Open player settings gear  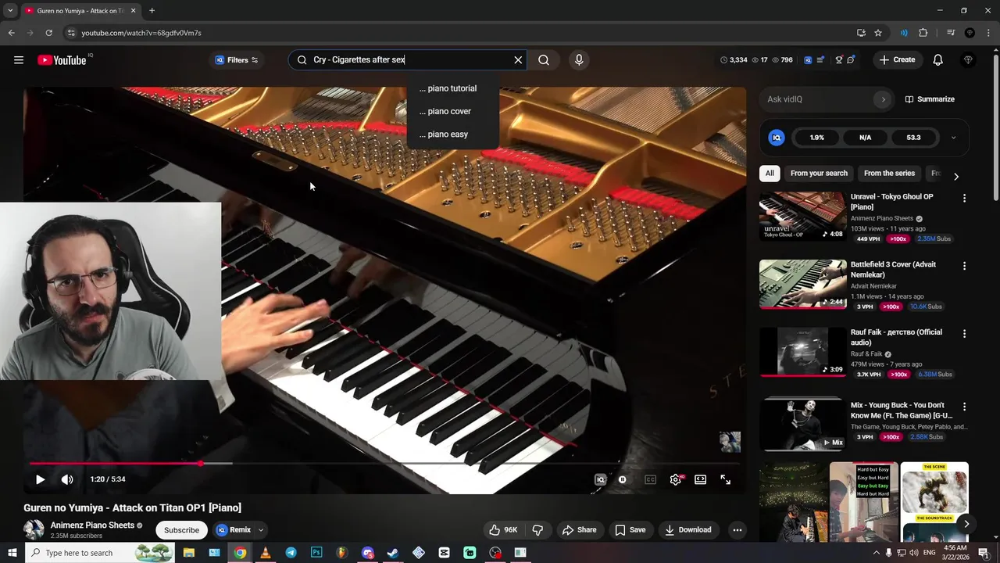[676, 479]
